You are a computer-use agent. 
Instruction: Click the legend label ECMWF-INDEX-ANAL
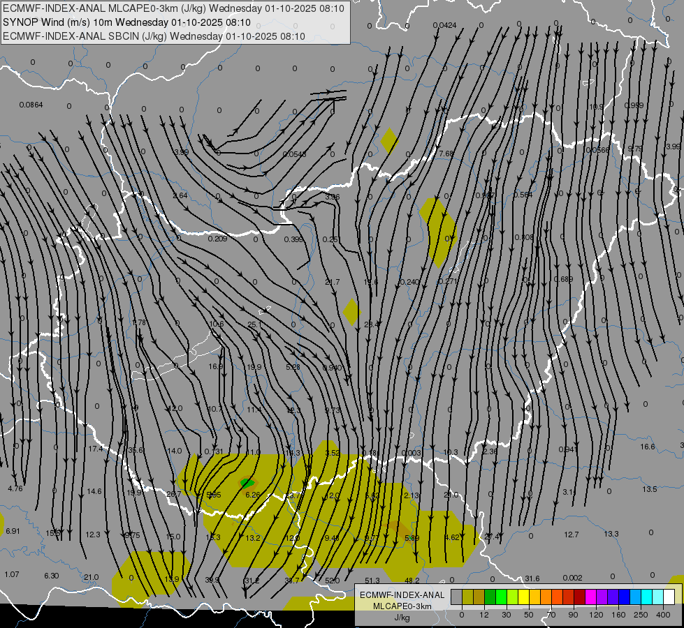tap(402, 595)
